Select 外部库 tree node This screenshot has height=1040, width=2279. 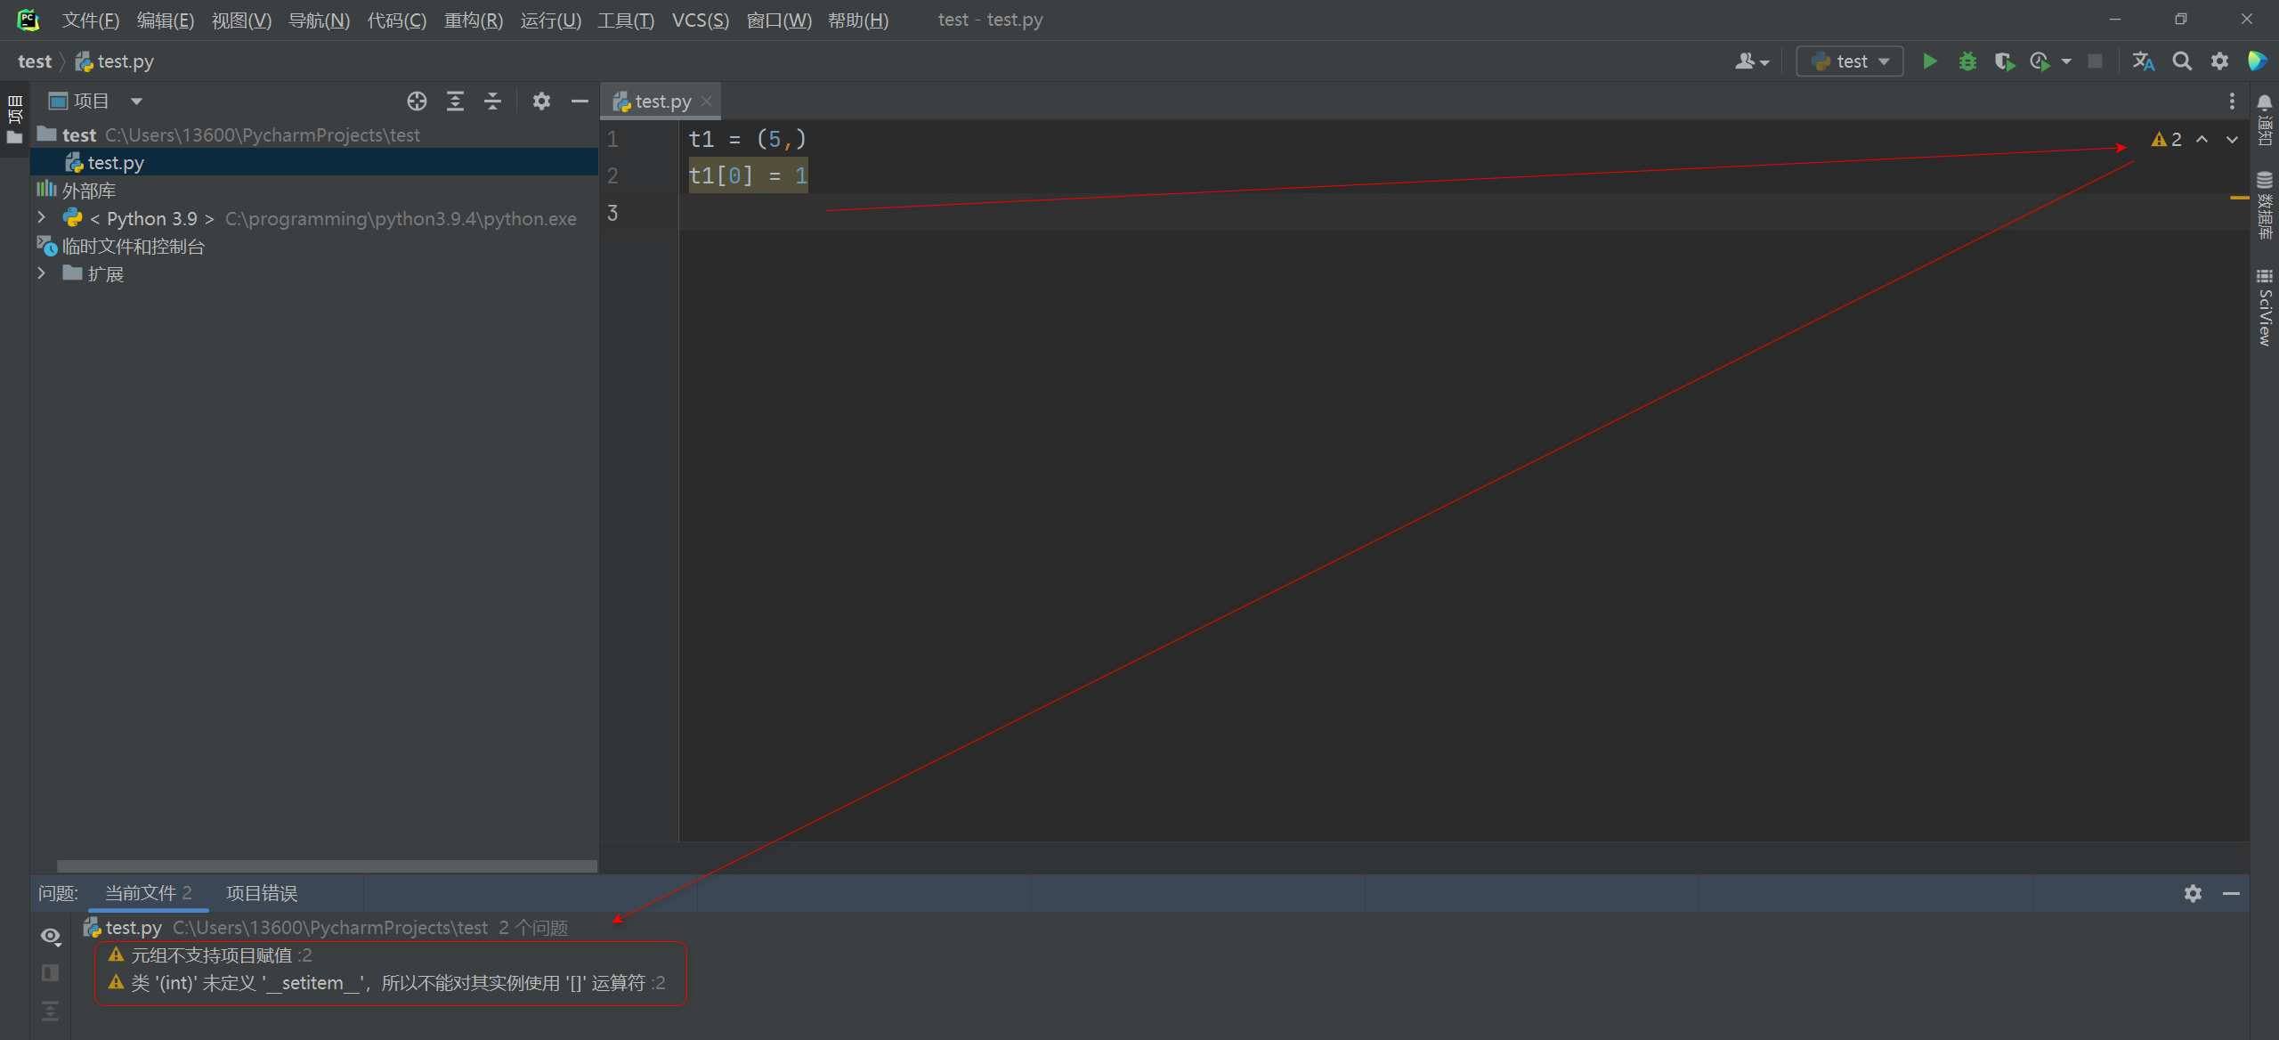(x=314, y=190)
